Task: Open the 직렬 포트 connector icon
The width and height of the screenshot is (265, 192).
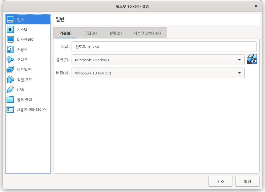Action: coord(10,79)
